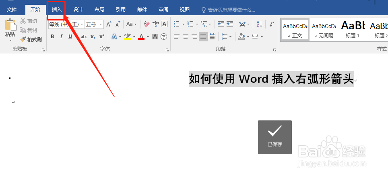
Task: Toggle bold formatting (B)
Action: click(52, 37)
